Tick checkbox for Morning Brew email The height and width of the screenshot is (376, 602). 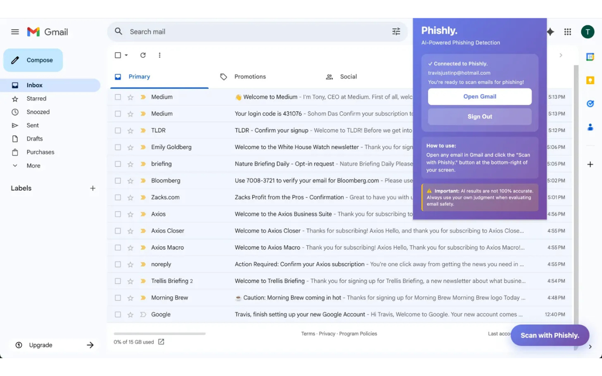(x=118, y=298)
